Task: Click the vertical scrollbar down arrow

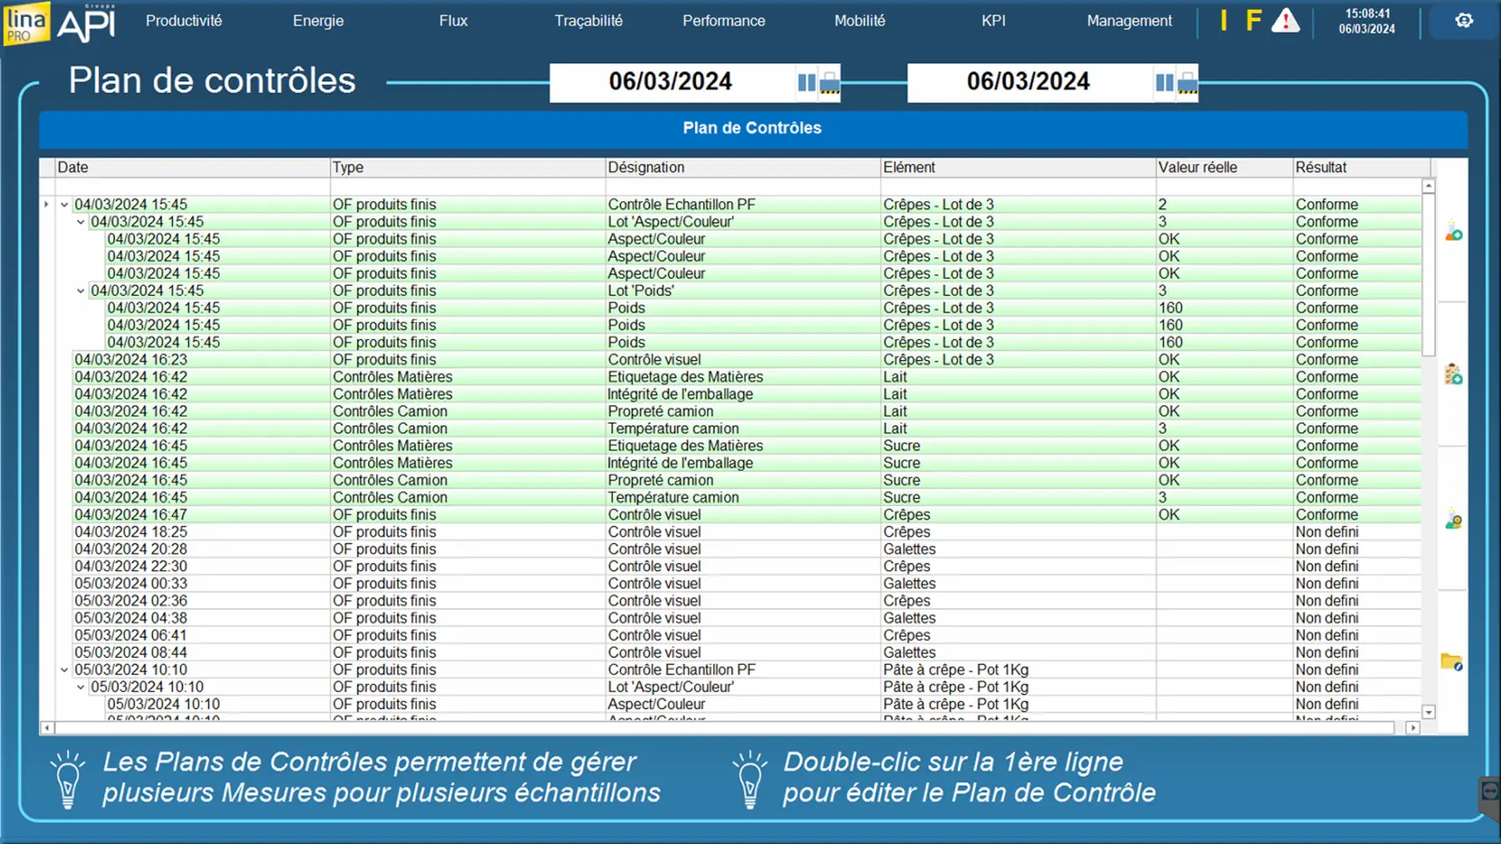Action: 1429,712
